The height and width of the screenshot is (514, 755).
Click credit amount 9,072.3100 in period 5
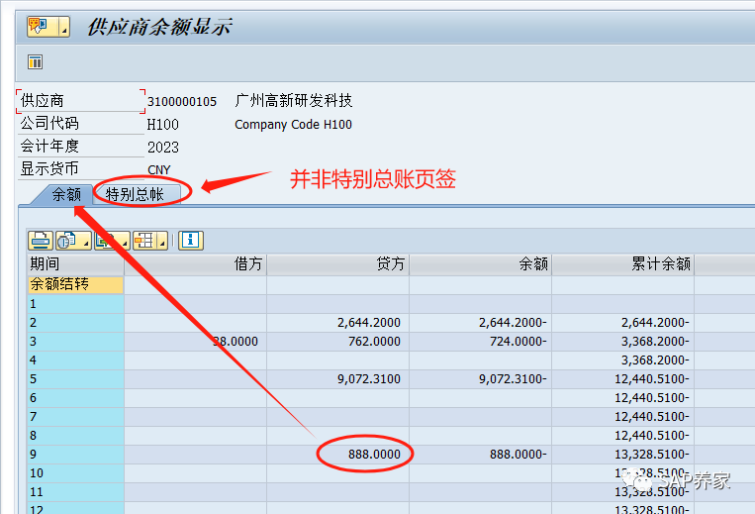369,379
